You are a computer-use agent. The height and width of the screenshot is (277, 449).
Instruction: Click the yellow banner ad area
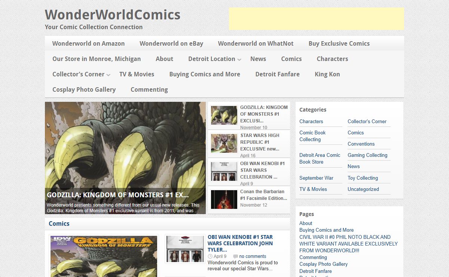pyautogui.click(x=317, y=19)
